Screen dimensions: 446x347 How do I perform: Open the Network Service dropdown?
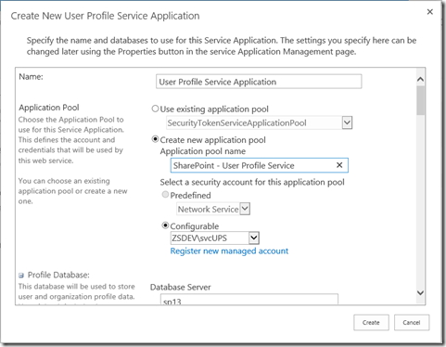(x=245, y=209)
